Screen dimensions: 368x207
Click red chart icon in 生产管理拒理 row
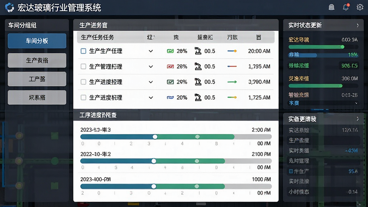coord(170,66)
